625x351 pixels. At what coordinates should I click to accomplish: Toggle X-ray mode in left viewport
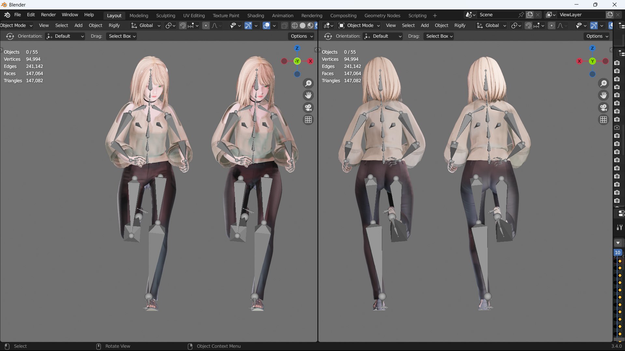[284, 25]
